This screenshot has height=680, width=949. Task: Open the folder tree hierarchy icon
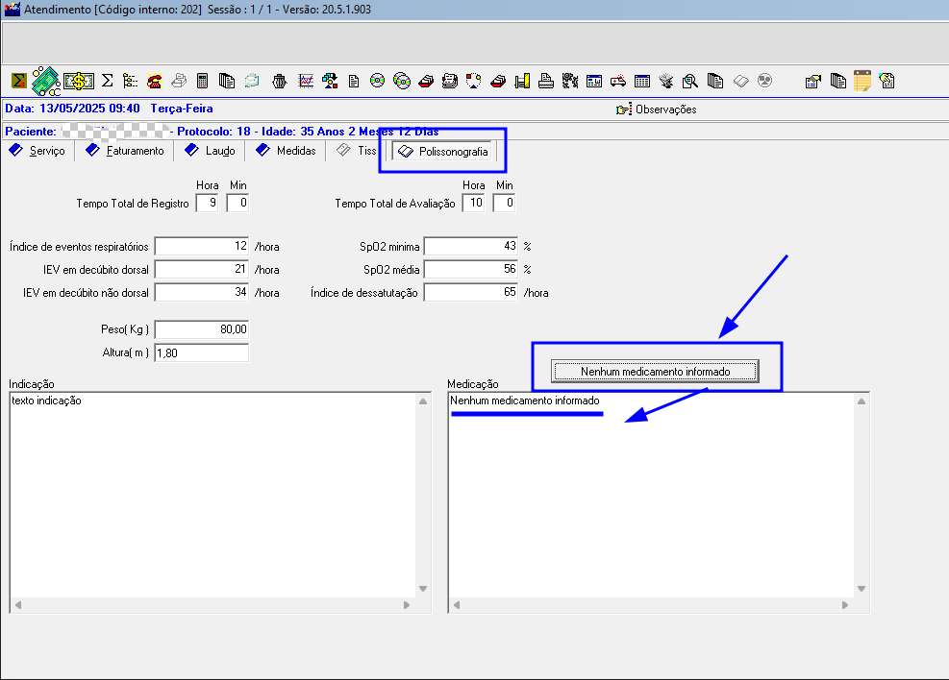(130, 81)
